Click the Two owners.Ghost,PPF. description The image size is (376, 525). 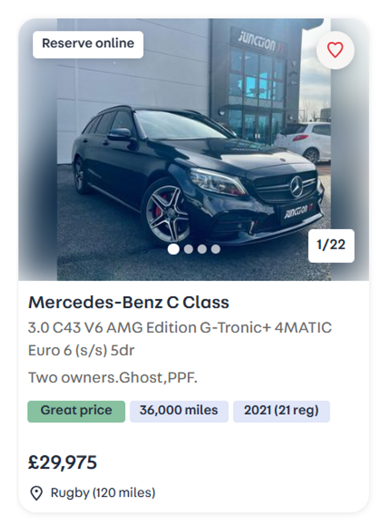pos(113,377)
